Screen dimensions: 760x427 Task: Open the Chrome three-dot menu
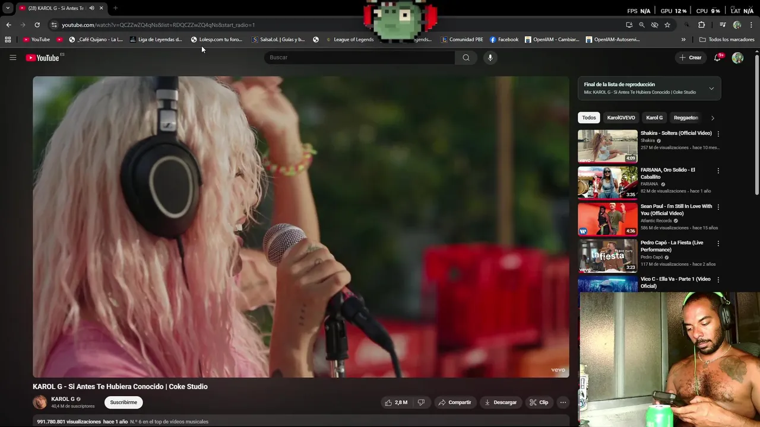751,25
